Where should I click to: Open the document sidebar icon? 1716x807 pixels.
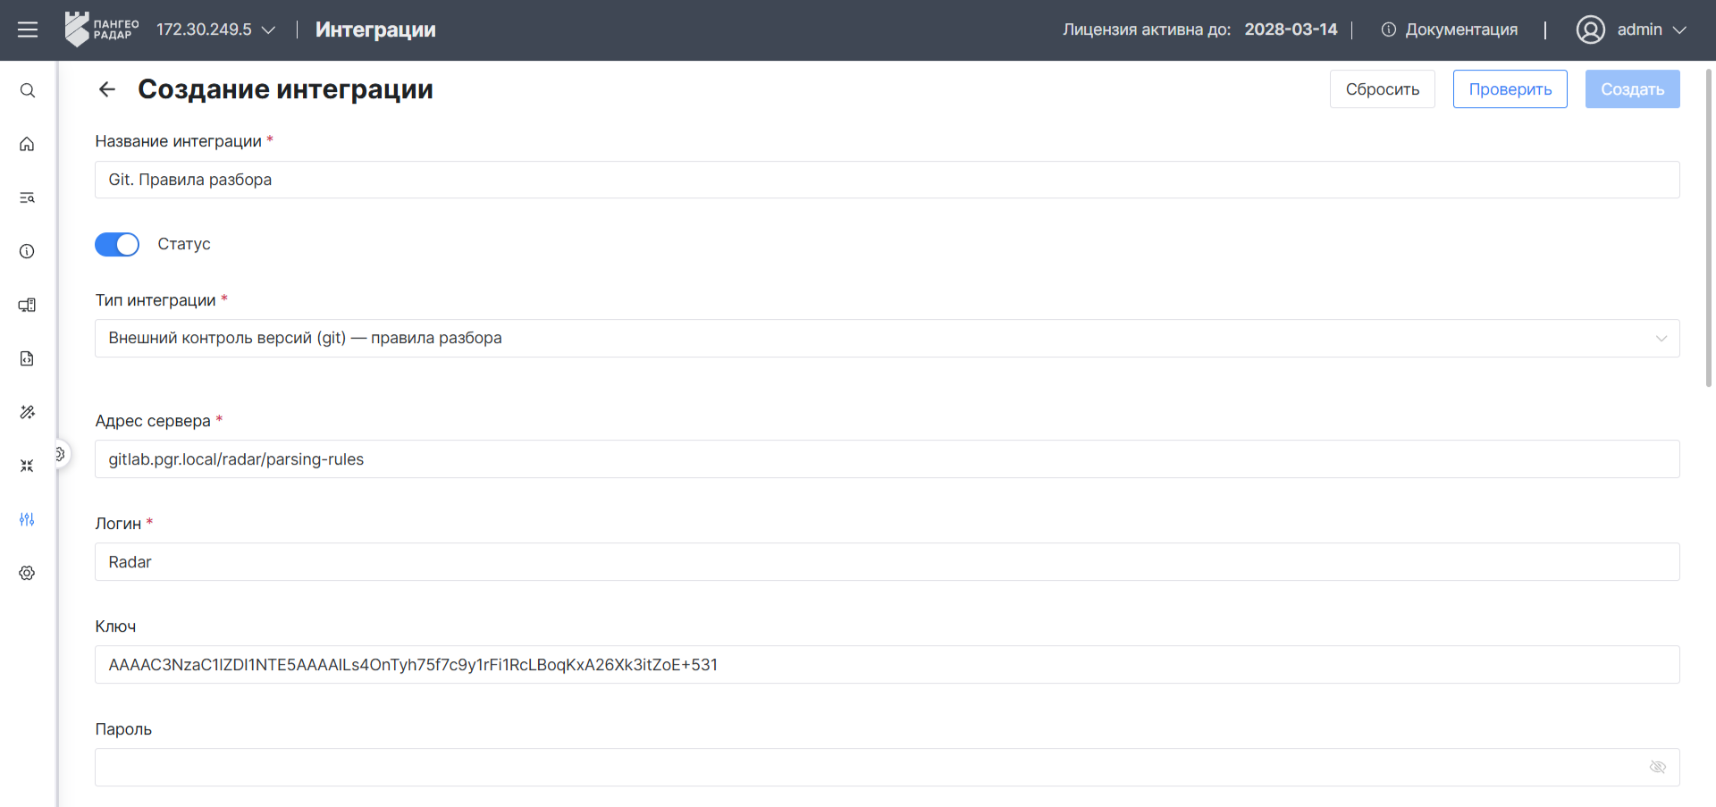28,358
